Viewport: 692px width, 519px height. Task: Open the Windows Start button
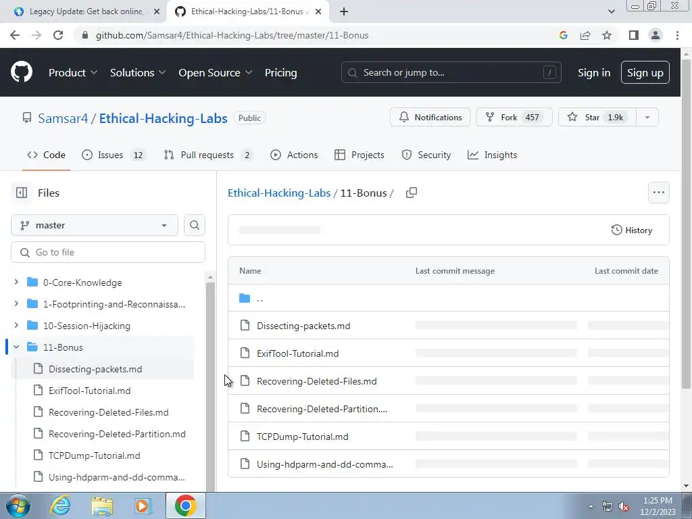coord(18,505)
